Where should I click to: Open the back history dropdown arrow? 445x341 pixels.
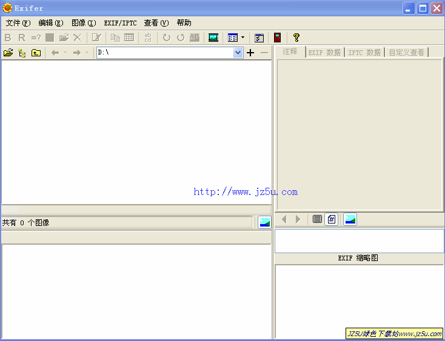pyautogui.click(x=65, y=53)
